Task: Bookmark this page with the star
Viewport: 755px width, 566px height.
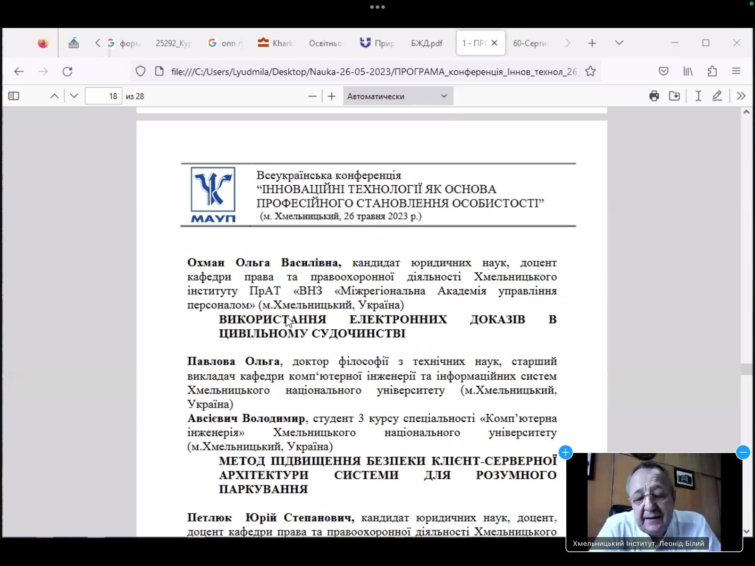Action: coord(590,71)
